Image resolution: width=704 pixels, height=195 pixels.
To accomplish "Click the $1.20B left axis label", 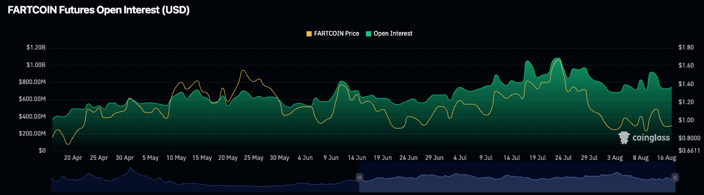I will point(36,47).
